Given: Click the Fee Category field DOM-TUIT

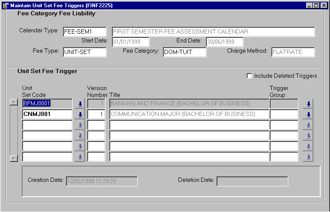Looking at the screenshot, I should tap(184, 52).
